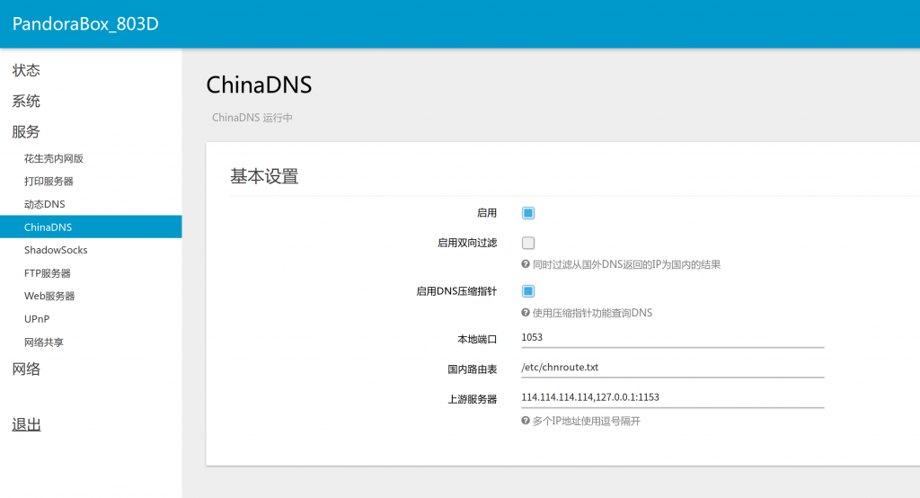Click the 退出 logout link

coord(26,424)
